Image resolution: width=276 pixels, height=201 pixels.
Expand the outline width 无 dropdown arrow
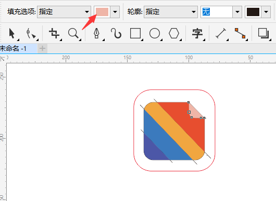[237, 12]
